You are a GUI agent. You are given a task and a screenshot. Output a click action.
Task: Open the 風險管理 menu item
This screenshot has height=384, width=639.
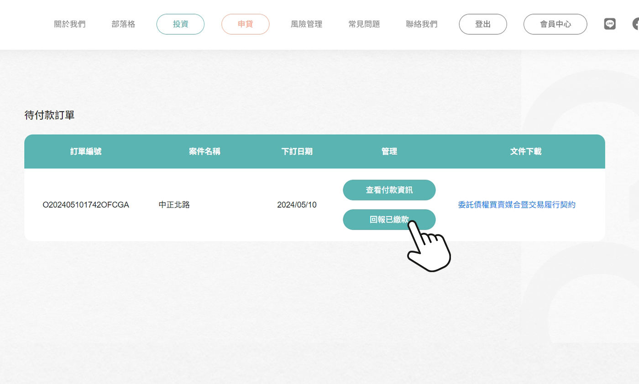click(306, 24)
